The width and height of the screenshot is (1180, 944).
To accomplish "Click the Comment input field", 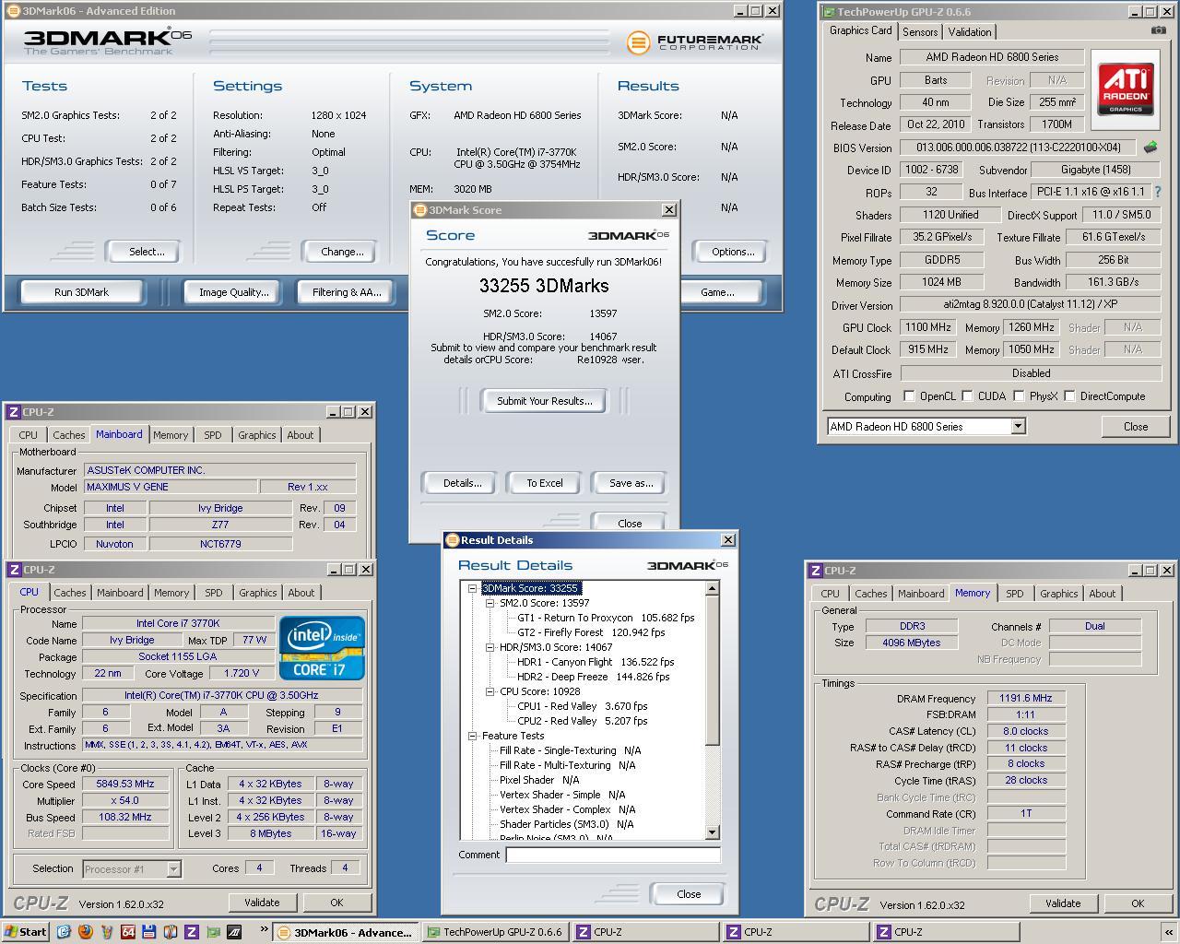I will coord(612,855).
